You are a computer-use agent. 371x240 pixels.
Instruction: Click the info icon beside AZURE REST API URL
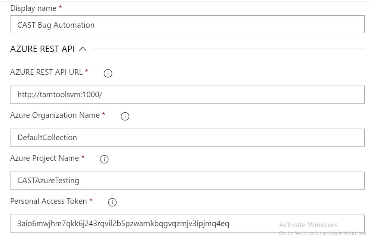click(x=108, y=73)
